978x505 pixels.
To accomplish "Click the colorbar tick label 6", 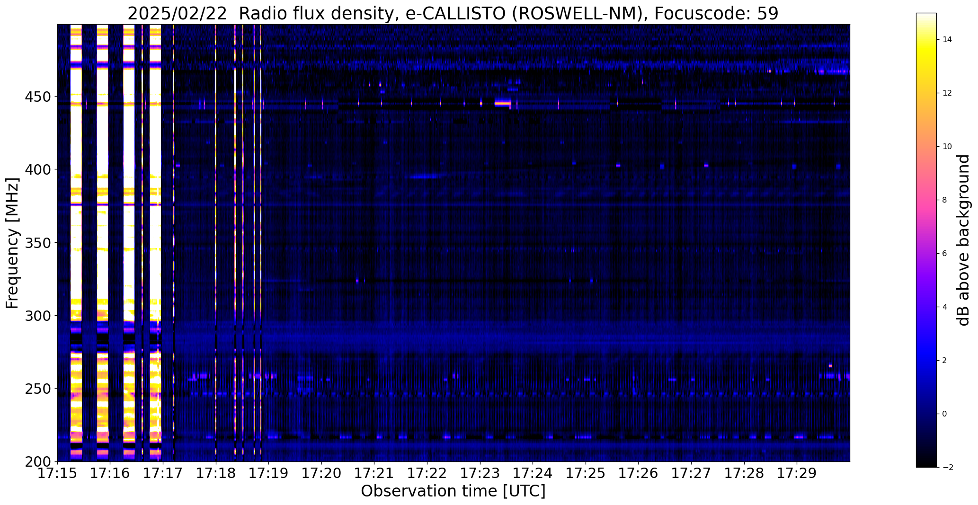I will (944, 254).
